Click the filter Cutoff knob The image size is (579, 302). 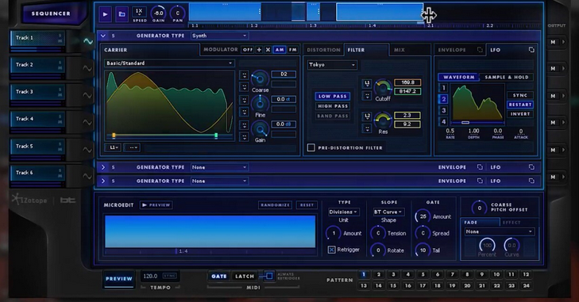(383, 88)
